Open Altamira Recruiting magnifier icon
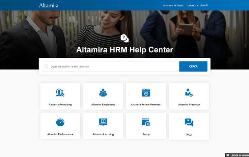The image size is (249, 157). click(x=60, y=92)
